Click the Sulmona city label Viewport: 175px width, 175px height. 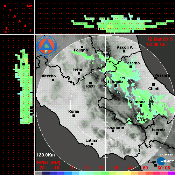(x=137, y=102)
